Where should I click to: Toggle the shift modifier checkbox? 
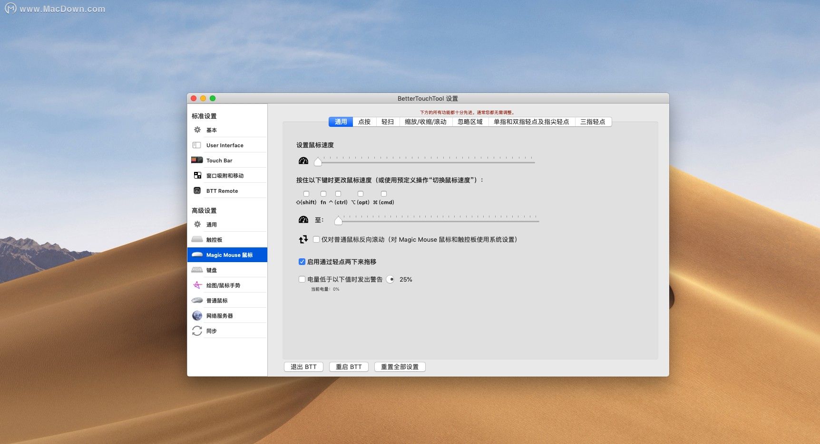tap(306, 194)
